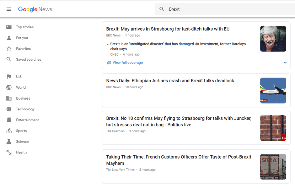Viewport: 295px width, 189px height.
Task: Click the Favorites star icon
Action: point(9,49)
